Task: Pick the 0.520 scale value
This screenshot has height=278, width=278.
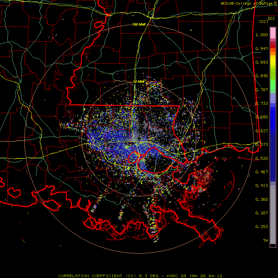Action: [262, 158]
